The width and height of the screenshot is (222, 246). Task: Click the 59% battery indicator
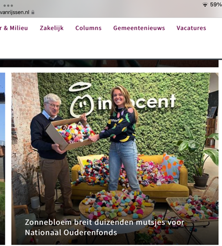pyautogui.click(x=216, y=4)
